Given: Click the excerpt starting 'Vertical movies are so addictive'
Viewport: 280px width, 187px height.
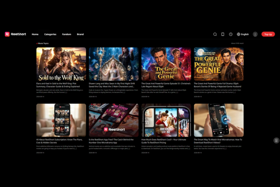Looking at the screenshot, I should pyautogui.click(x=112, y=147).
